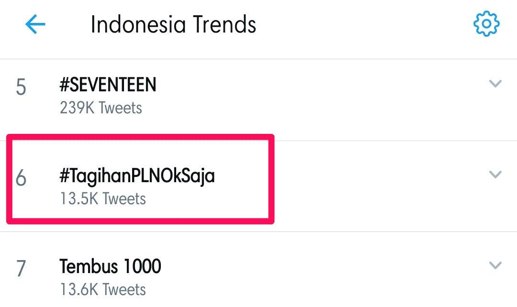Go back using the blue arrow

[x=35, y=24]
